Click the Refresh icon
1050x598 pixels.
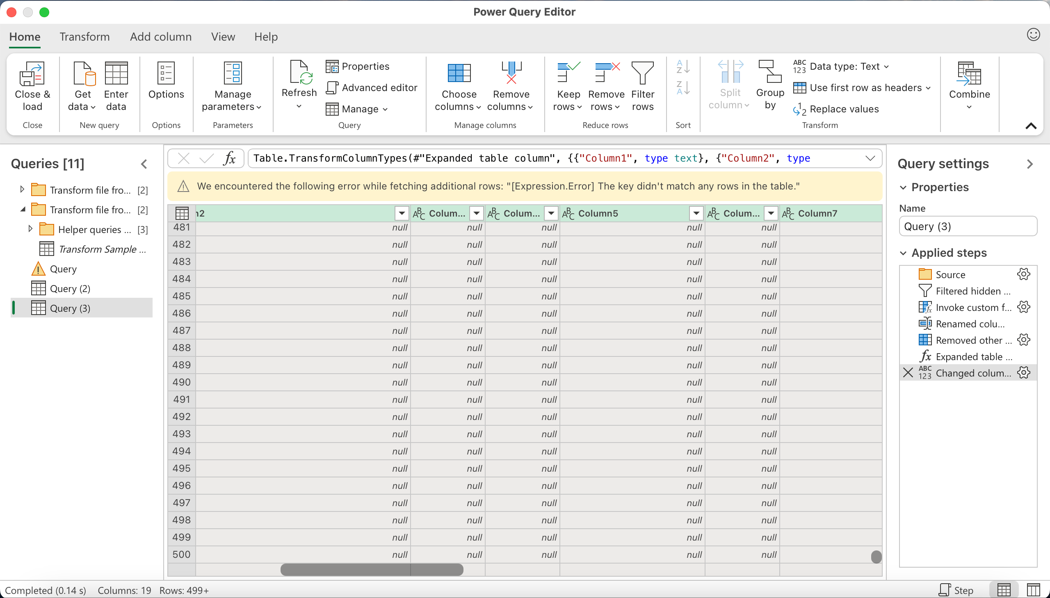pos(301,73)
